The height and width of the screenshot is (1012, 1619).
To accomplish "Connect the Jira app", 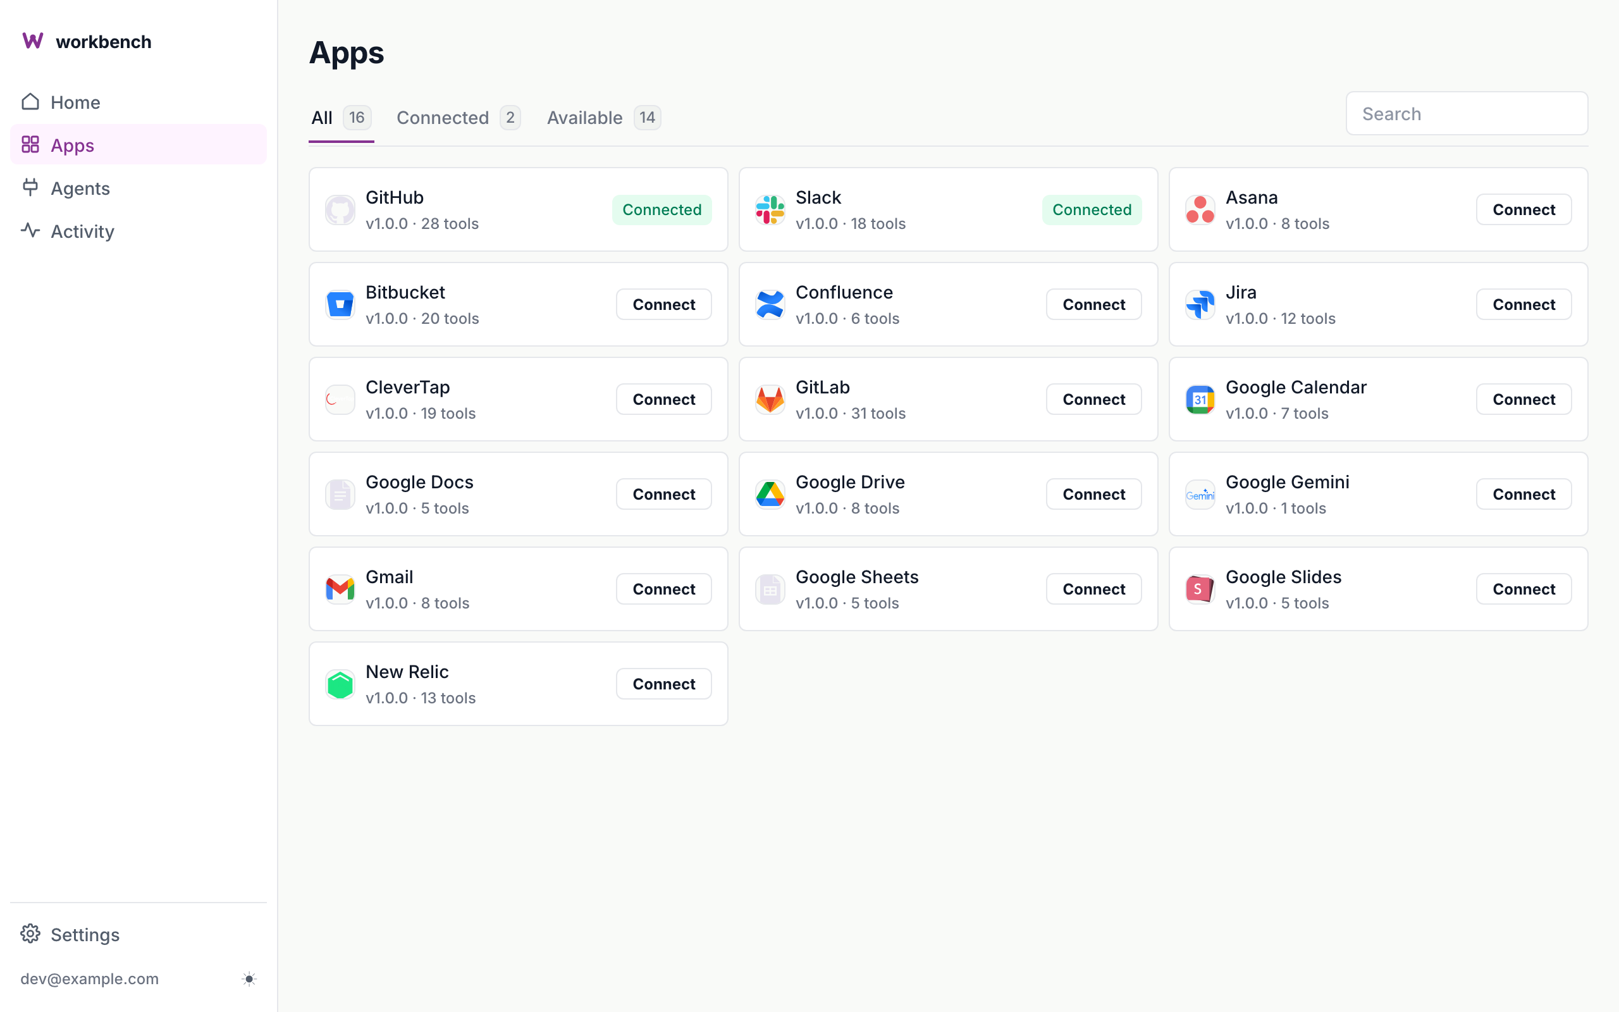I will coord(1524,304).
